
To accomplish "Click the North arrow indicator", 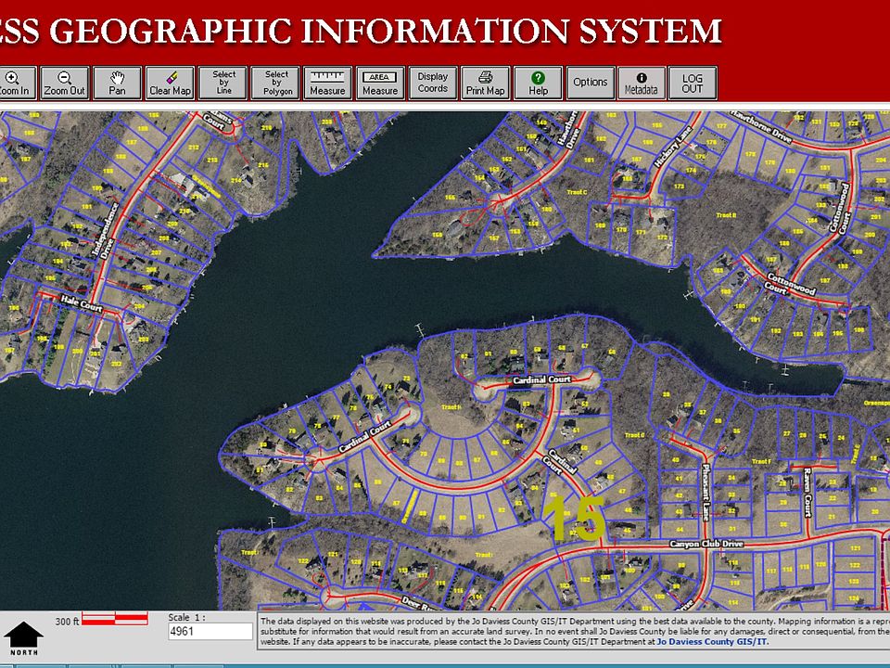I will point(23,638).
